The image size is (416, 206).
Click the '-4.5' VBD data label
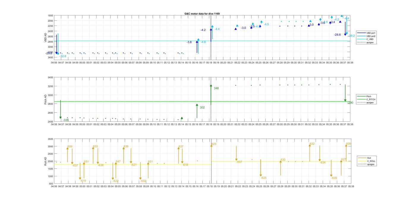point(266,24)
